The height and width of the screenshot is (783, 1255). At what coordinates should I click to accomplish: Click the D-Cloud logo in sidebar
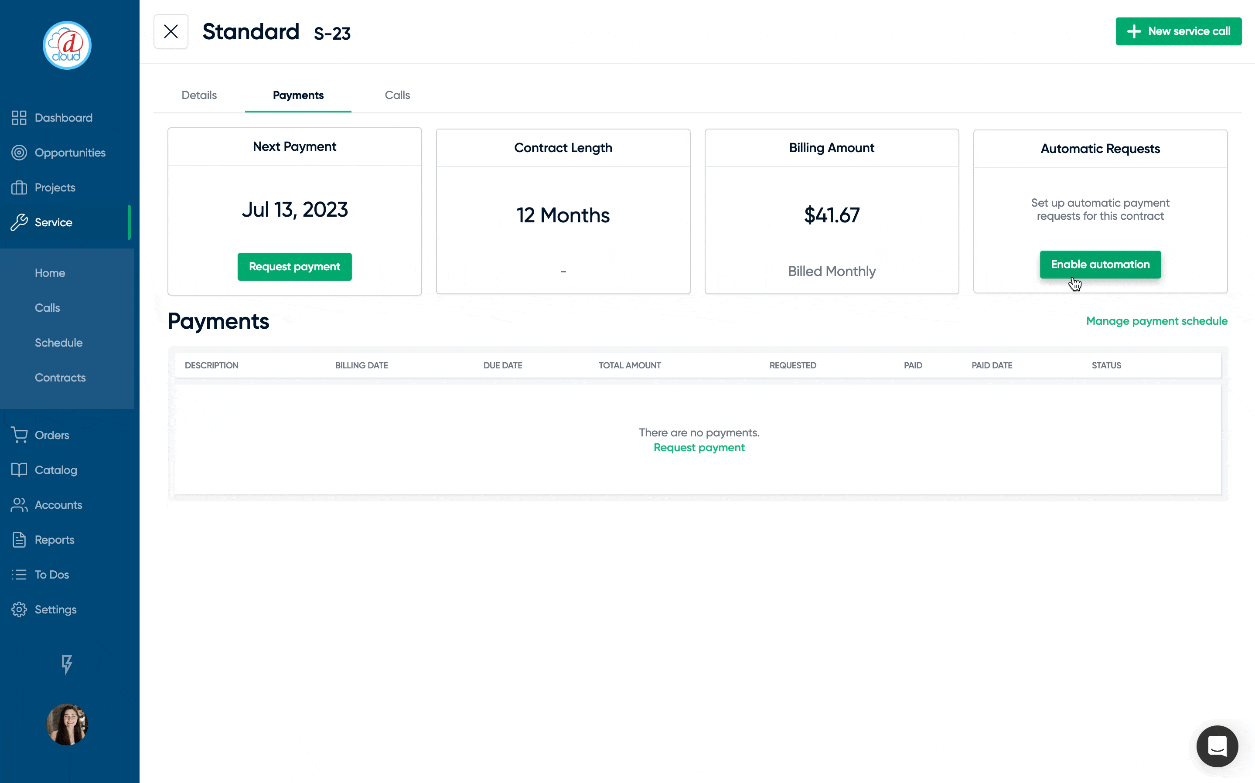[x=67, y=45]
